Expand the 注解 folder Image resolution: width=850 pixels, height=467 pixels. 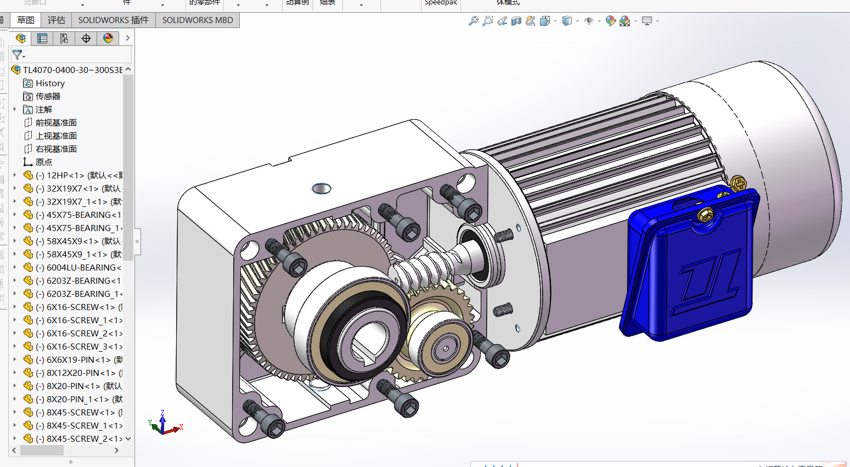pyautogui.click(x=15, y=109)
